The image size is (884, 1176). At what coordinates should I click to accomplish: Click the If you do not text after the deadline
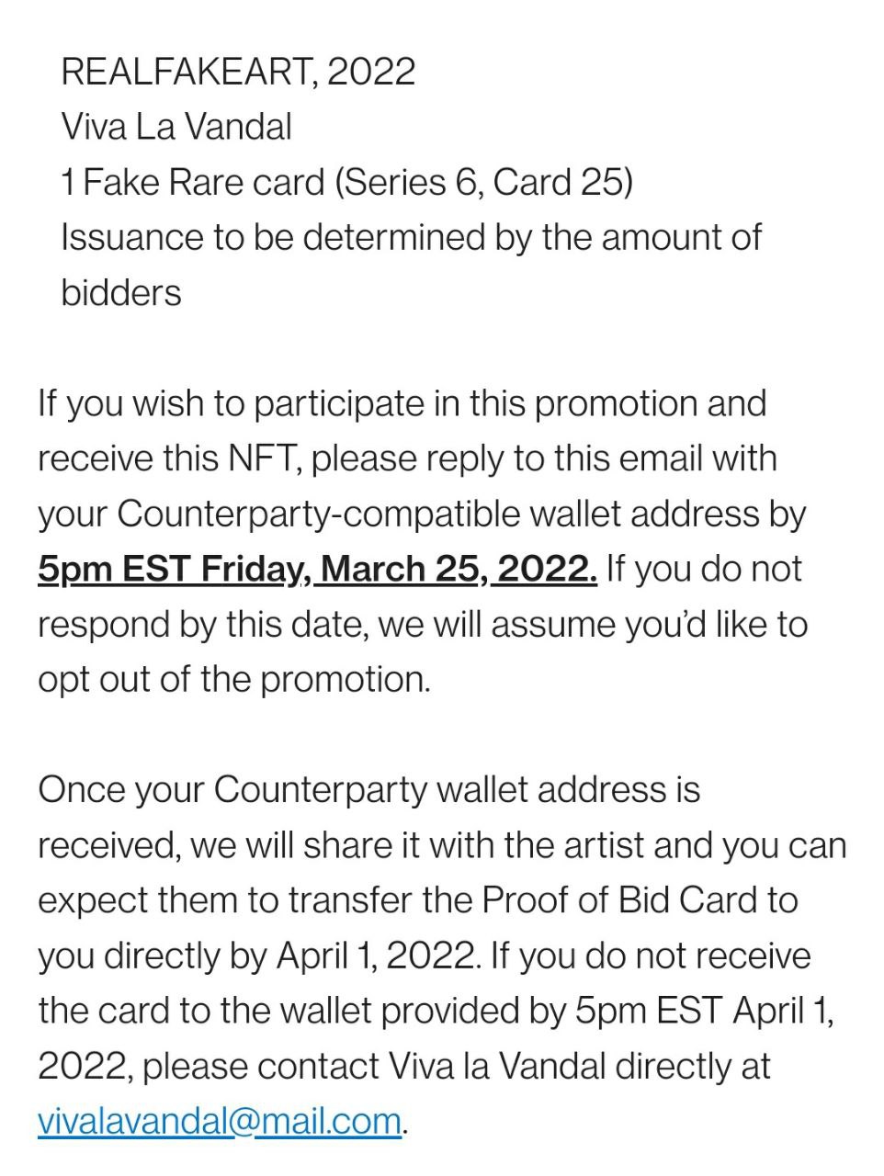pos(704,570)
